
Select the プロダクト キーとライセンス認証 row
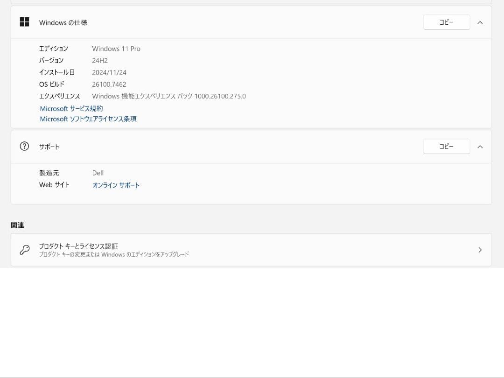point(252,250)
